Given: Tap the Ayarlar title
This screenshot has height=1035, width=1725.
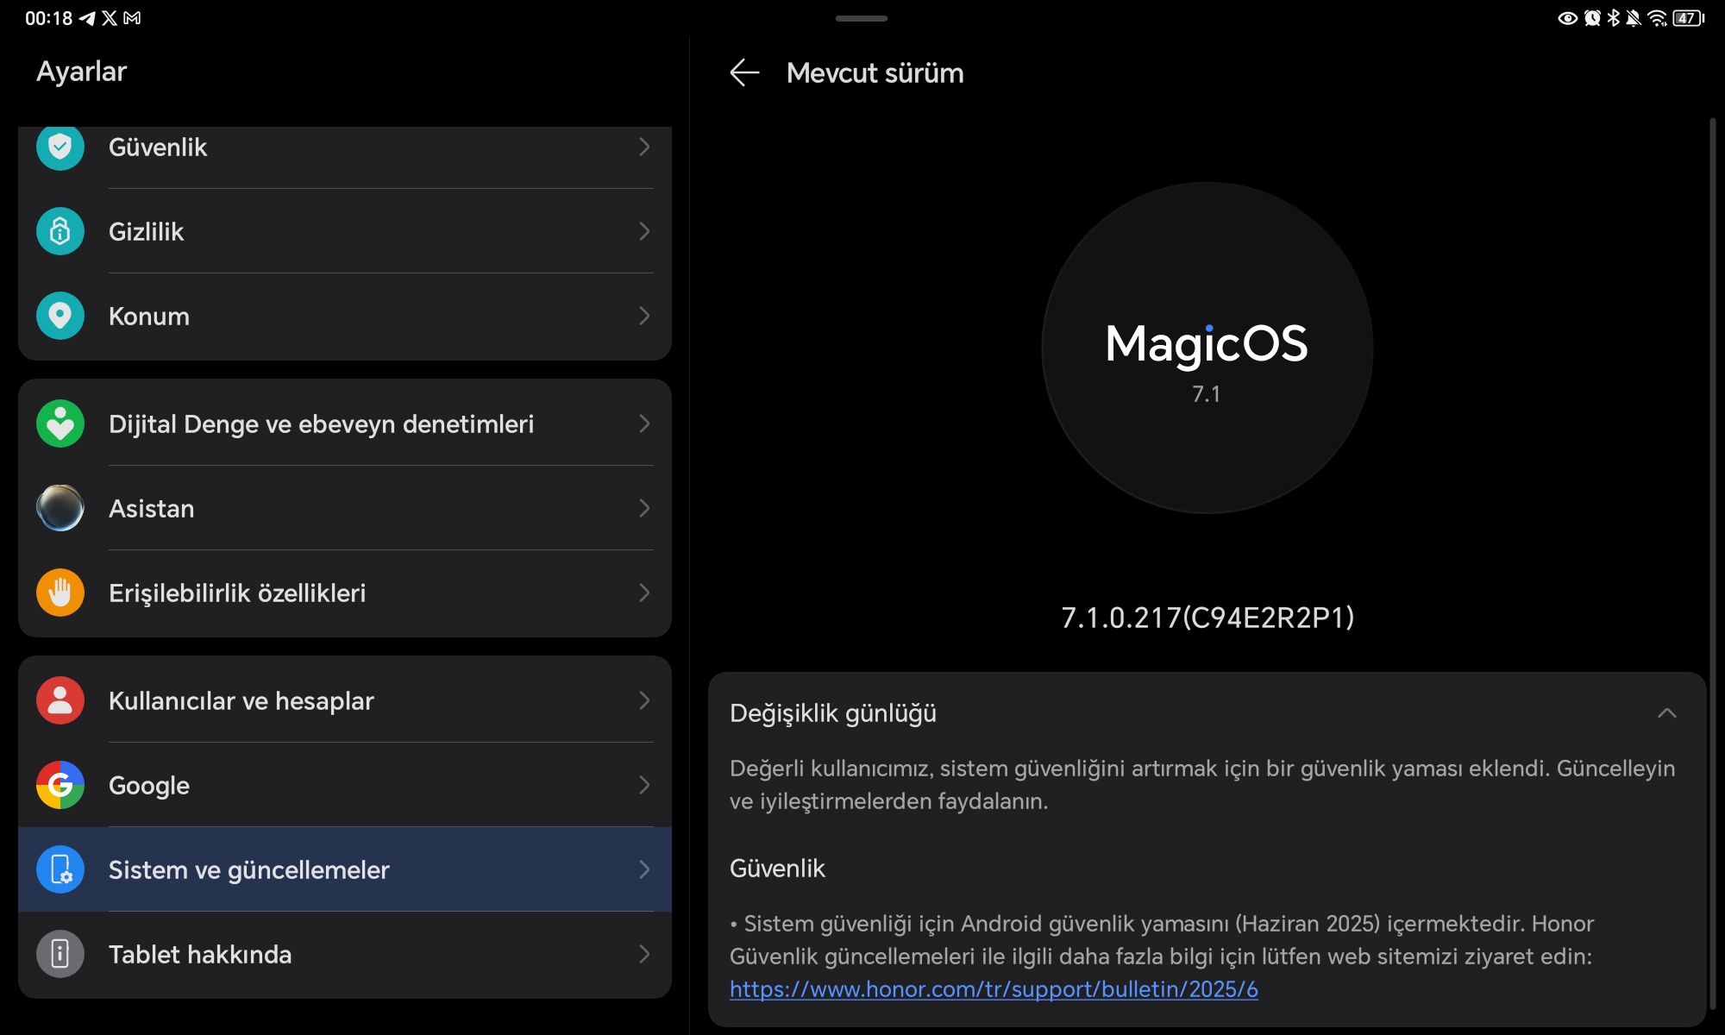Looking at the screenshot, I should tap(81, 72).
